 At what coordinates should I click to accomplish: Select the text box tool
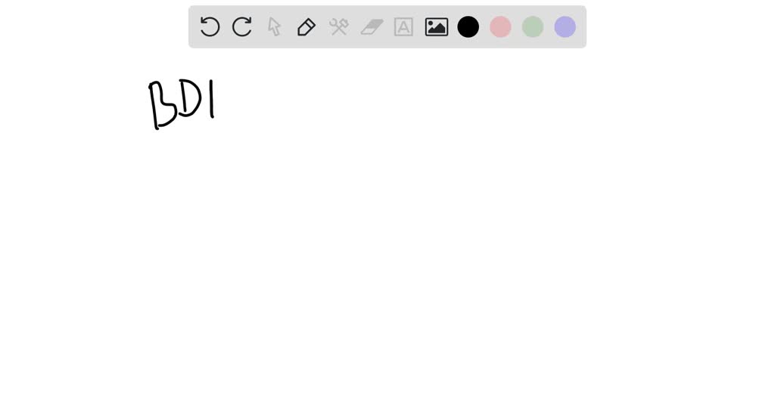tap(404, 26)
